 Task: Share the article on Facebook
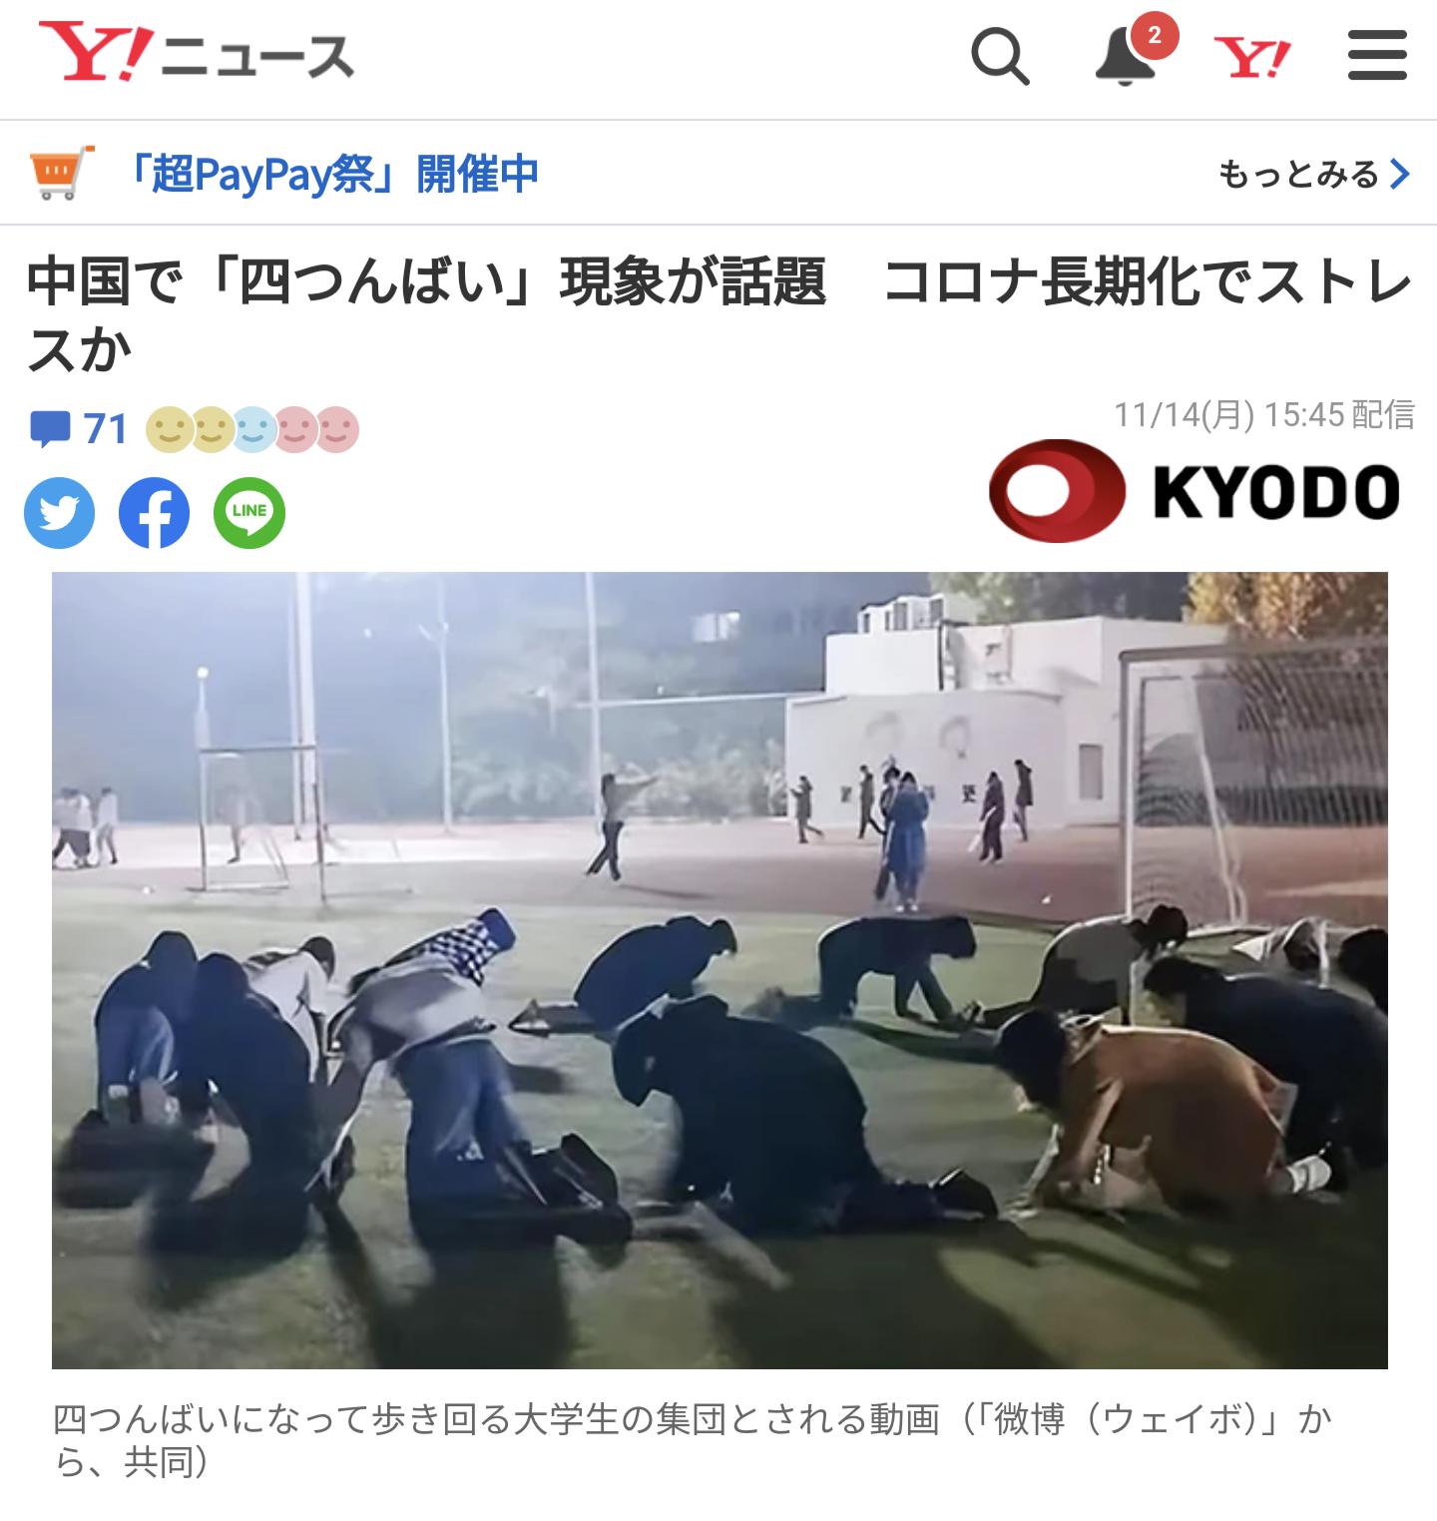click(154, 513)
